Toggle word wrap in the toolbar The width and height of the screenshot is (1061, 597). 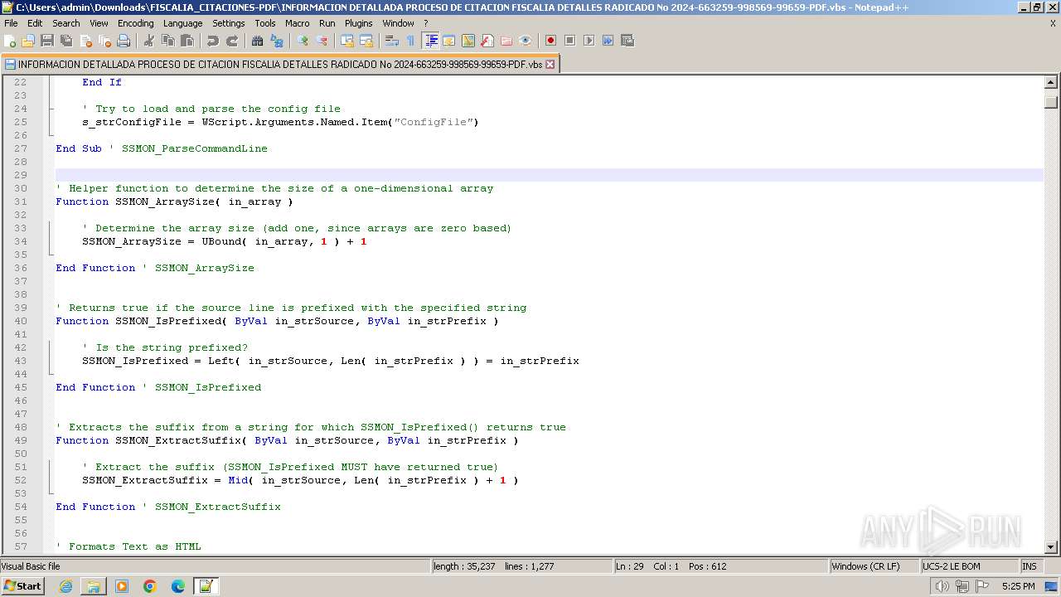[x=392, y=41]
